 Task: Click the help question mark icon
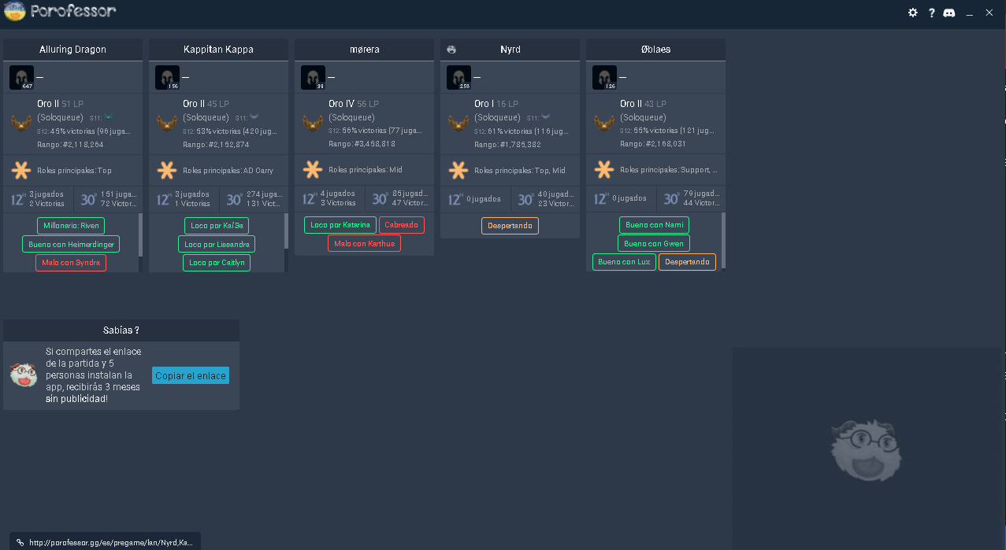[931, 13]
